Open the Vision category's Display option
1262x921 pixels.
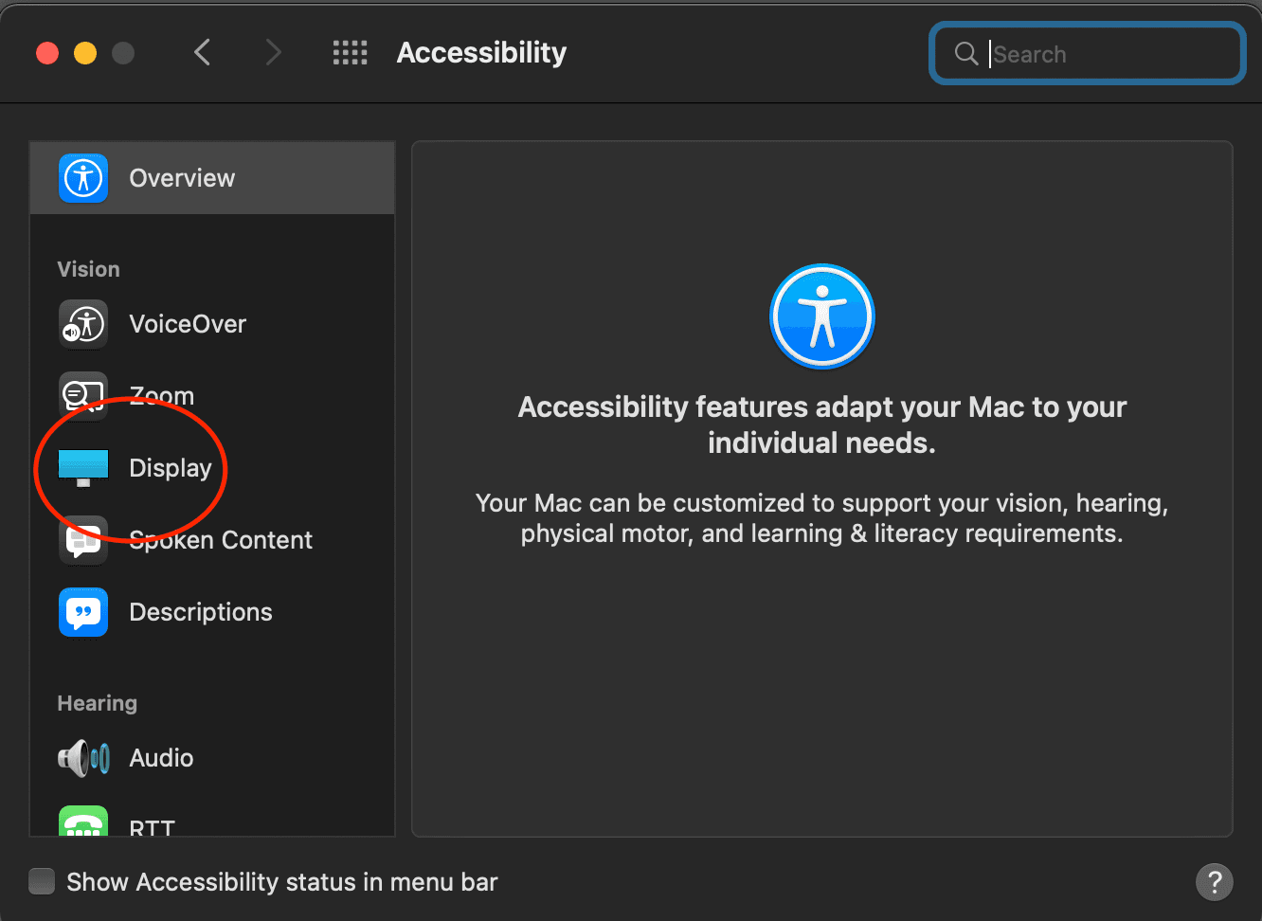pos(171,468)
